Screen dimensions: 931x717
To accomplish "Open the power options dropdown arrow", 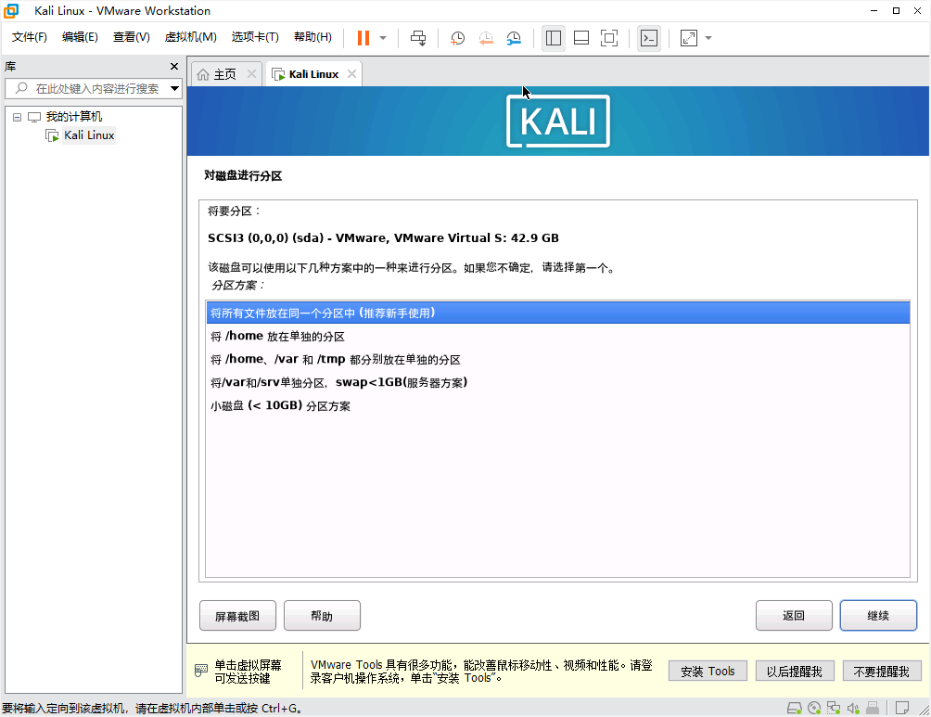I will pos(383,38).
